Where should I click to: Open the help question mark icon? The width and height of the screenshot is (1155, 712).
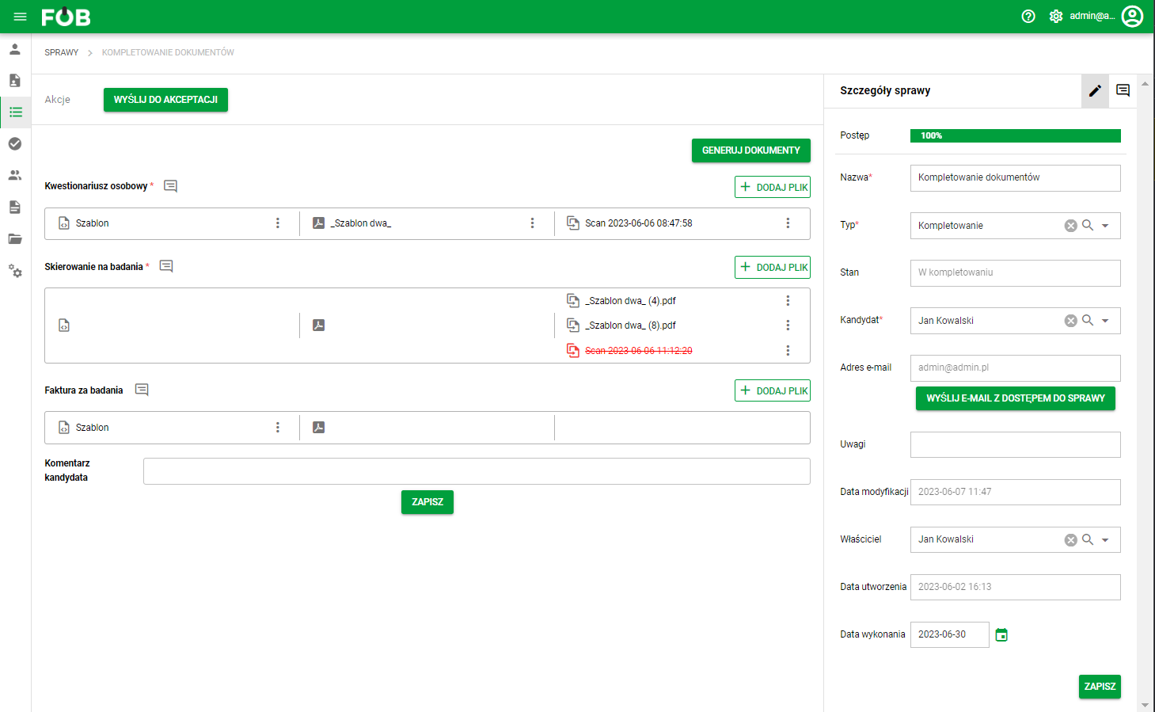[1028, 17]
